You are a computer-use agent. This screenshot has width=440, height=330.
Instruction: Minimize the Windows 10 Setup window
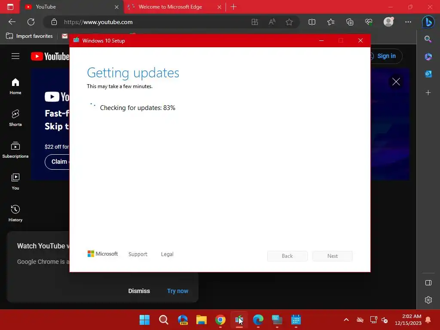pyautogui.click(x=321, y=41)
